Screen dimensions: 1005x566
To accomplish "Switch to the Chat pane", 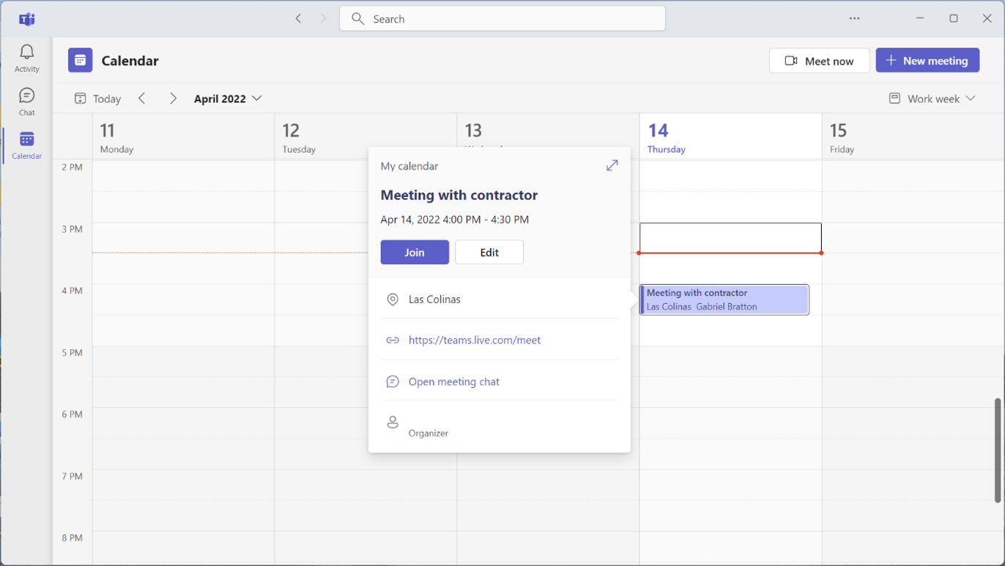I will 26,100.
